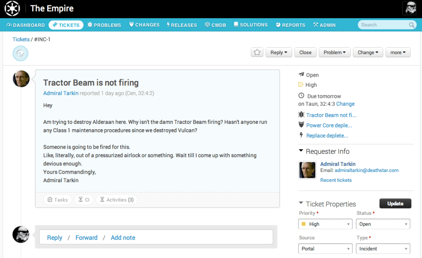This screenshot has height=258, width=422.
Task: Collapse the Ticket Properties section
Action: pyautogui.click(x=301, y=204)
